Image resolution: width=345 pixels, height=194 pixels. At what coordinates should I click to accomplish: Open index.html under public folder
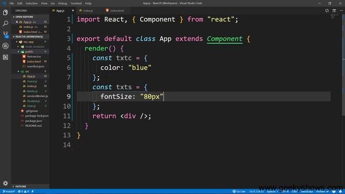tap(33, 61)
